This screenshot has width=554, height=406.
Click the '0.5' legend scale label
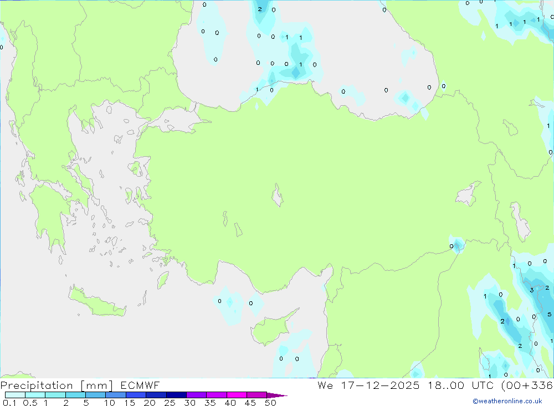coord(30,403)
